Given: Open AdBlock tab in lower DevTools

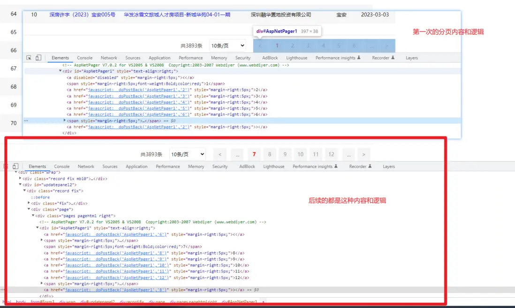Looking at the screenshot, I should [247, 167].
